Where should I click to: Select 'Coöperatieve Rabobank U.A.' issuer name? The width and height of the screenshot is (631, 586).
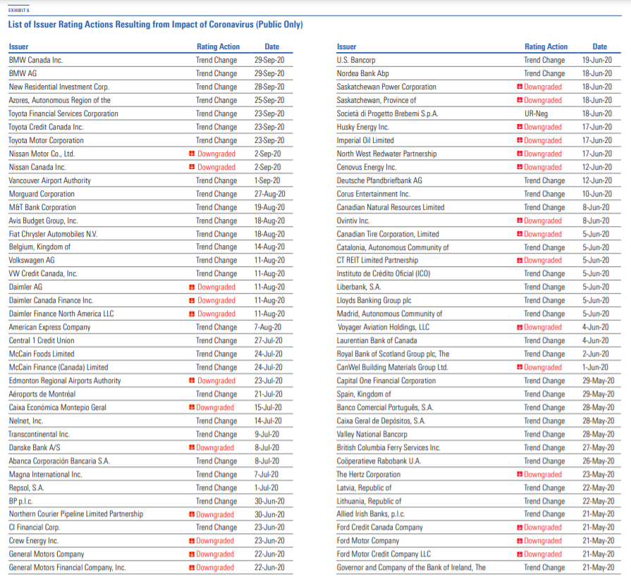click(x=379, y=461)
